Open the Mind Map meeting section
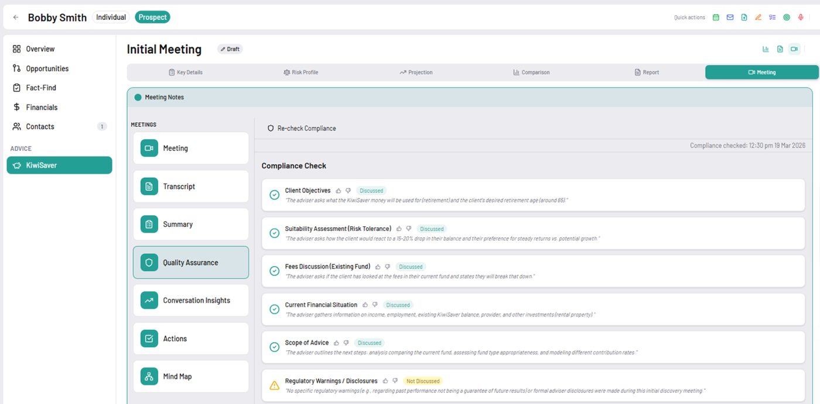The height and width of the screenshot is (404, 820). pos(190,376)
